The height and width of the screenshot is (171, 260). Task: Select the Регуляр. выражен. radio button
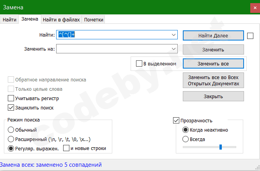pos(11,148)
